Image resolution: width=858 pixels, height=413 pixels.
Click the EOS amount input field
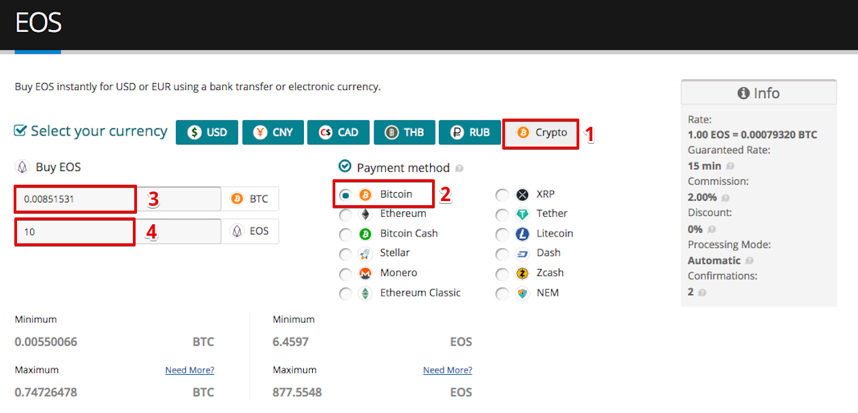[118, 232]
